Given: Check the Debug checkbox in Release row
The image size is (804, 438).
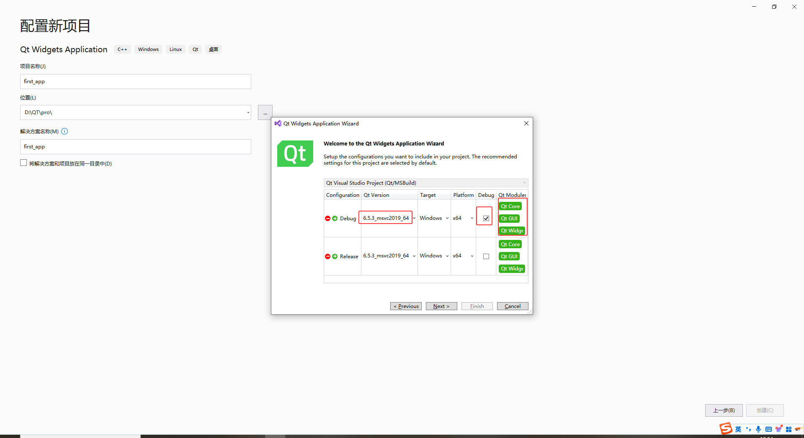Looking at the screenshot, I should [486, 257].
